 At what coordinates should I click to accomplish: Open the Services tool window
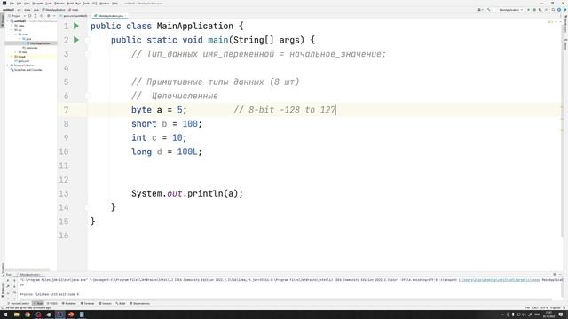click(x=105, y=303)
